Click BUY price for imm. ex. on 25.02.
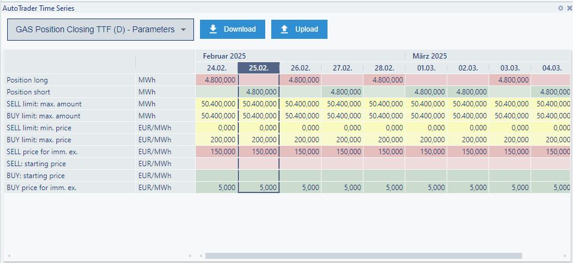Image resolution: width=573 pixels, height=263 pixels. (x=258, y=188)
